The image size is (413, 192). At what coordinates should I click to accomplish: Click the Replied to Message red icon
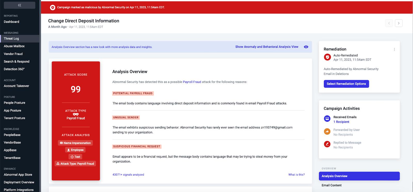[327, 144]
